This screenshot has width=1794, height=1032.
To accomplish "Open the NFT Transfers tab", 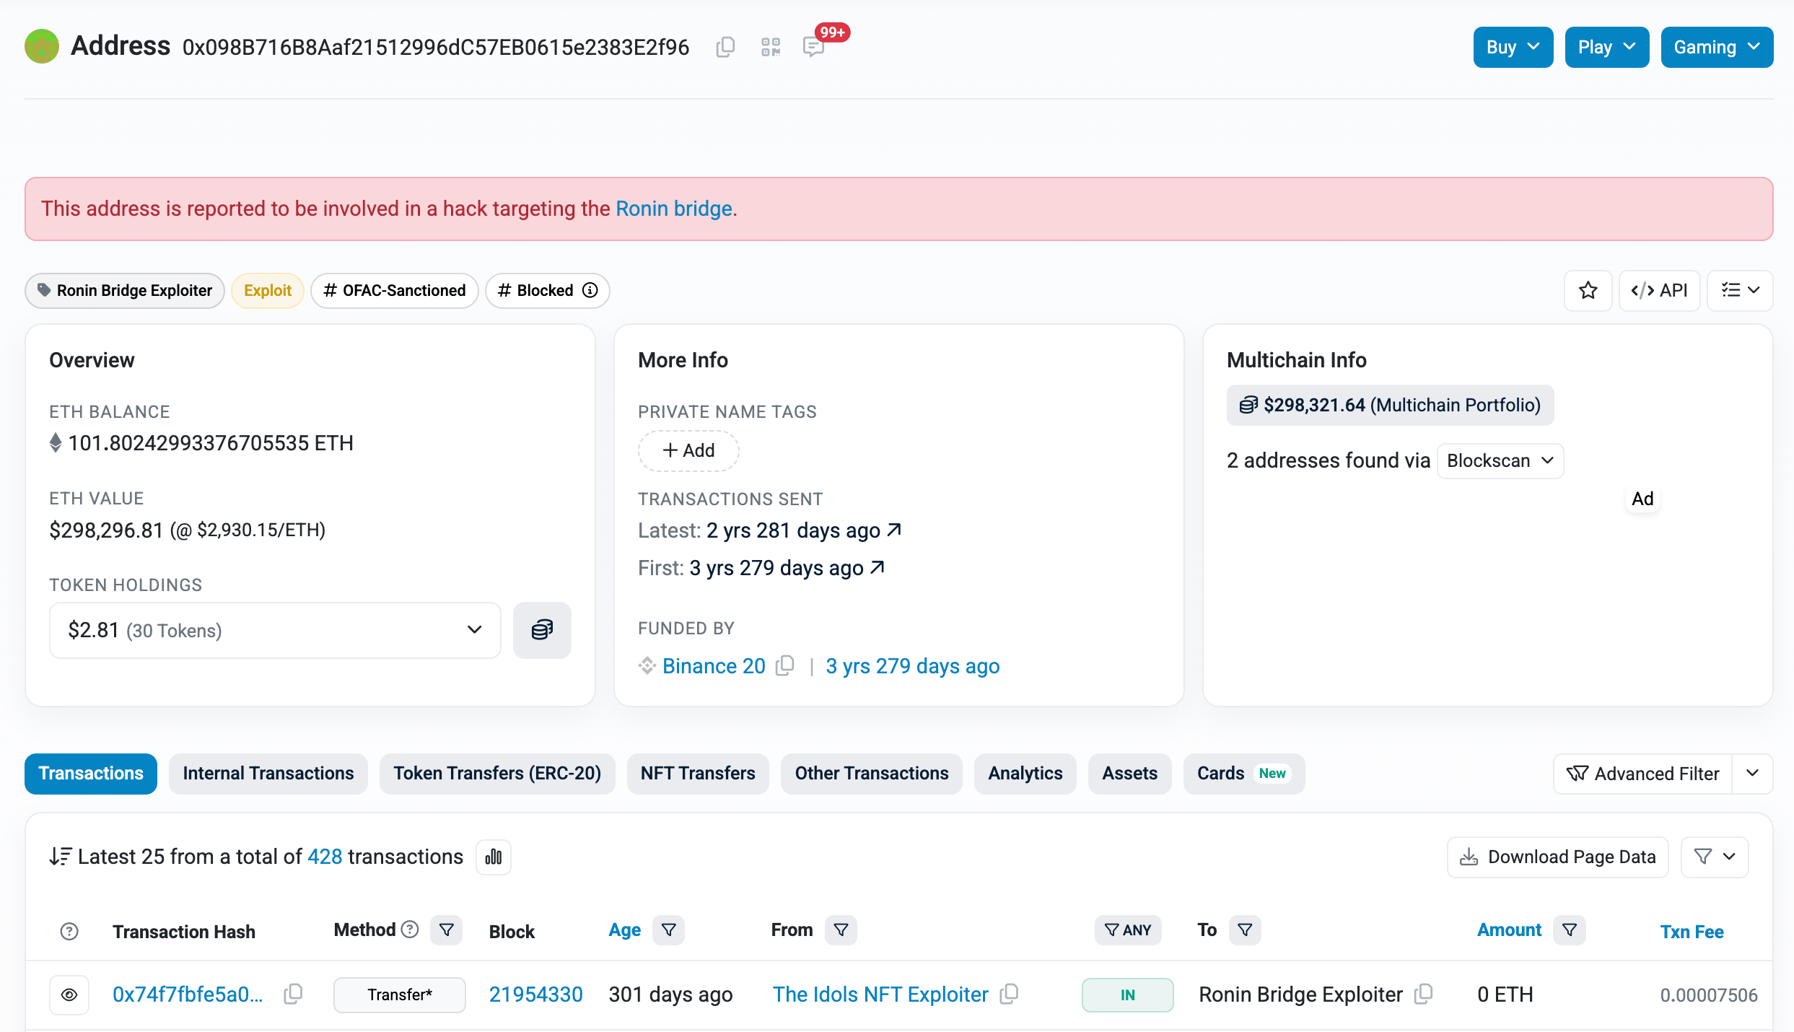I will coord(697,773).
